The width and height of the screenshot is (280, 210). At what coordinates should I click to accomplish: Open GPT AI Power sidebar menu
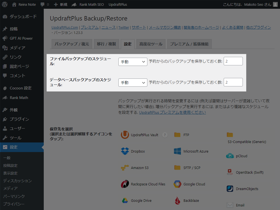coord(22,38)
